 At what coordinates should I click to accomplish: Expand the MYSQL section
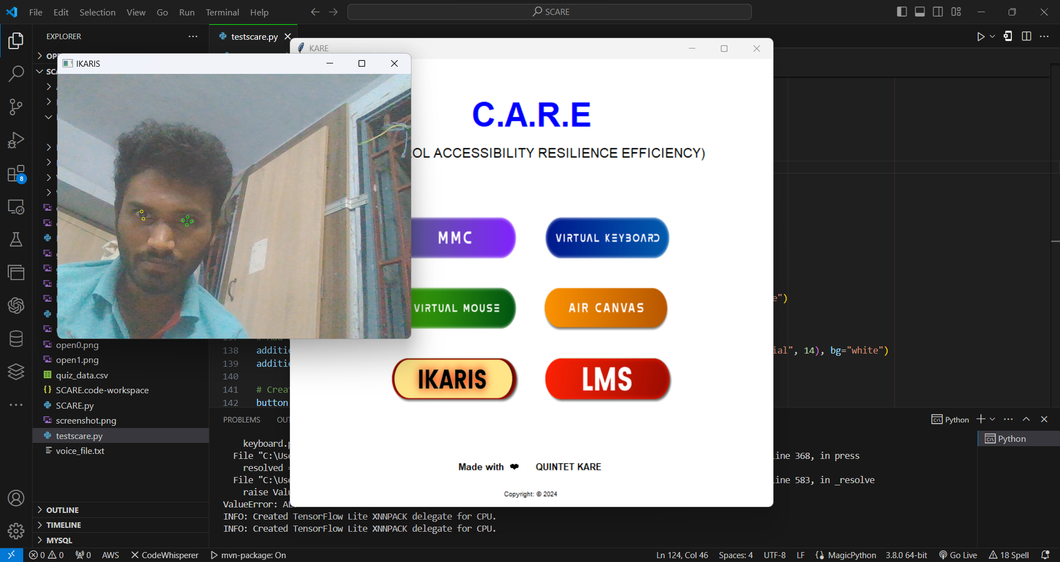(x=58, y=540)
